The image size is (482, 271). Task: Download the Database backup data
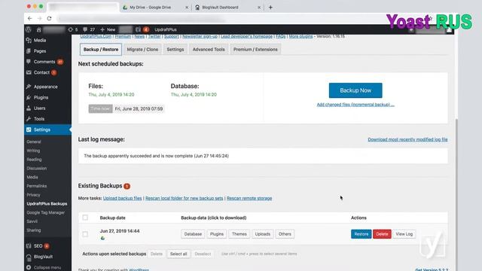click(x=193, y=234)
